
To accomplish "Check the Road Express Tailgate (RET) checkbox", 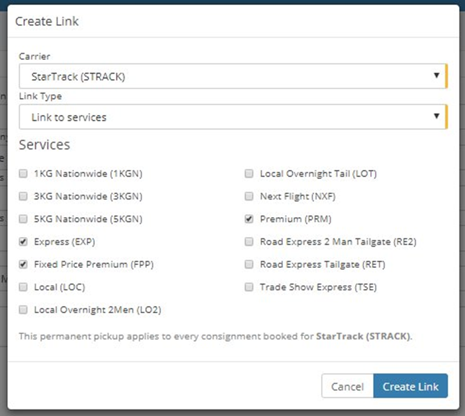I will (x=249, y=264).
